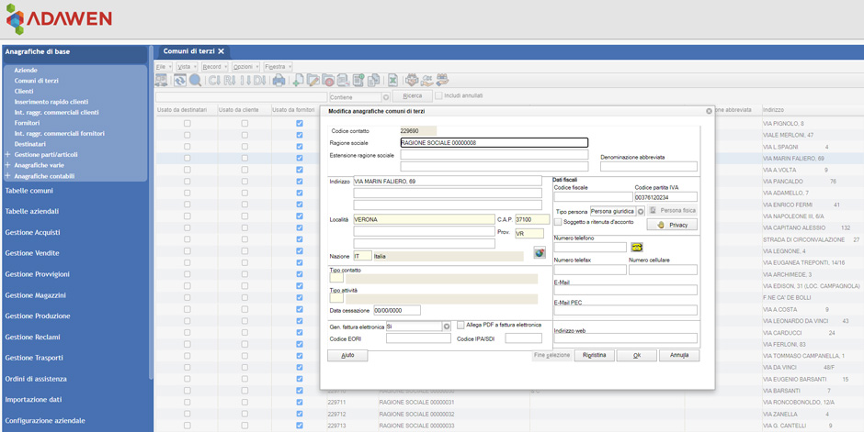Expand the Gestione parti/articoli tree node
This screenshot has height=432, width=864.
tap(8, 155)
